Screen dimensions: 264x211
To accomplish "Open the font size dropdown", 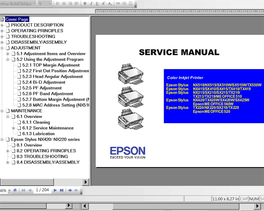I will [x=50, y=4].
